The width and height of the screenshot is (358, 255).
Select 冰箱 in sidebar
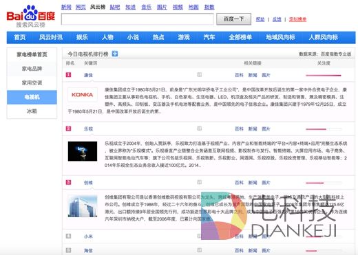[32, 111]
